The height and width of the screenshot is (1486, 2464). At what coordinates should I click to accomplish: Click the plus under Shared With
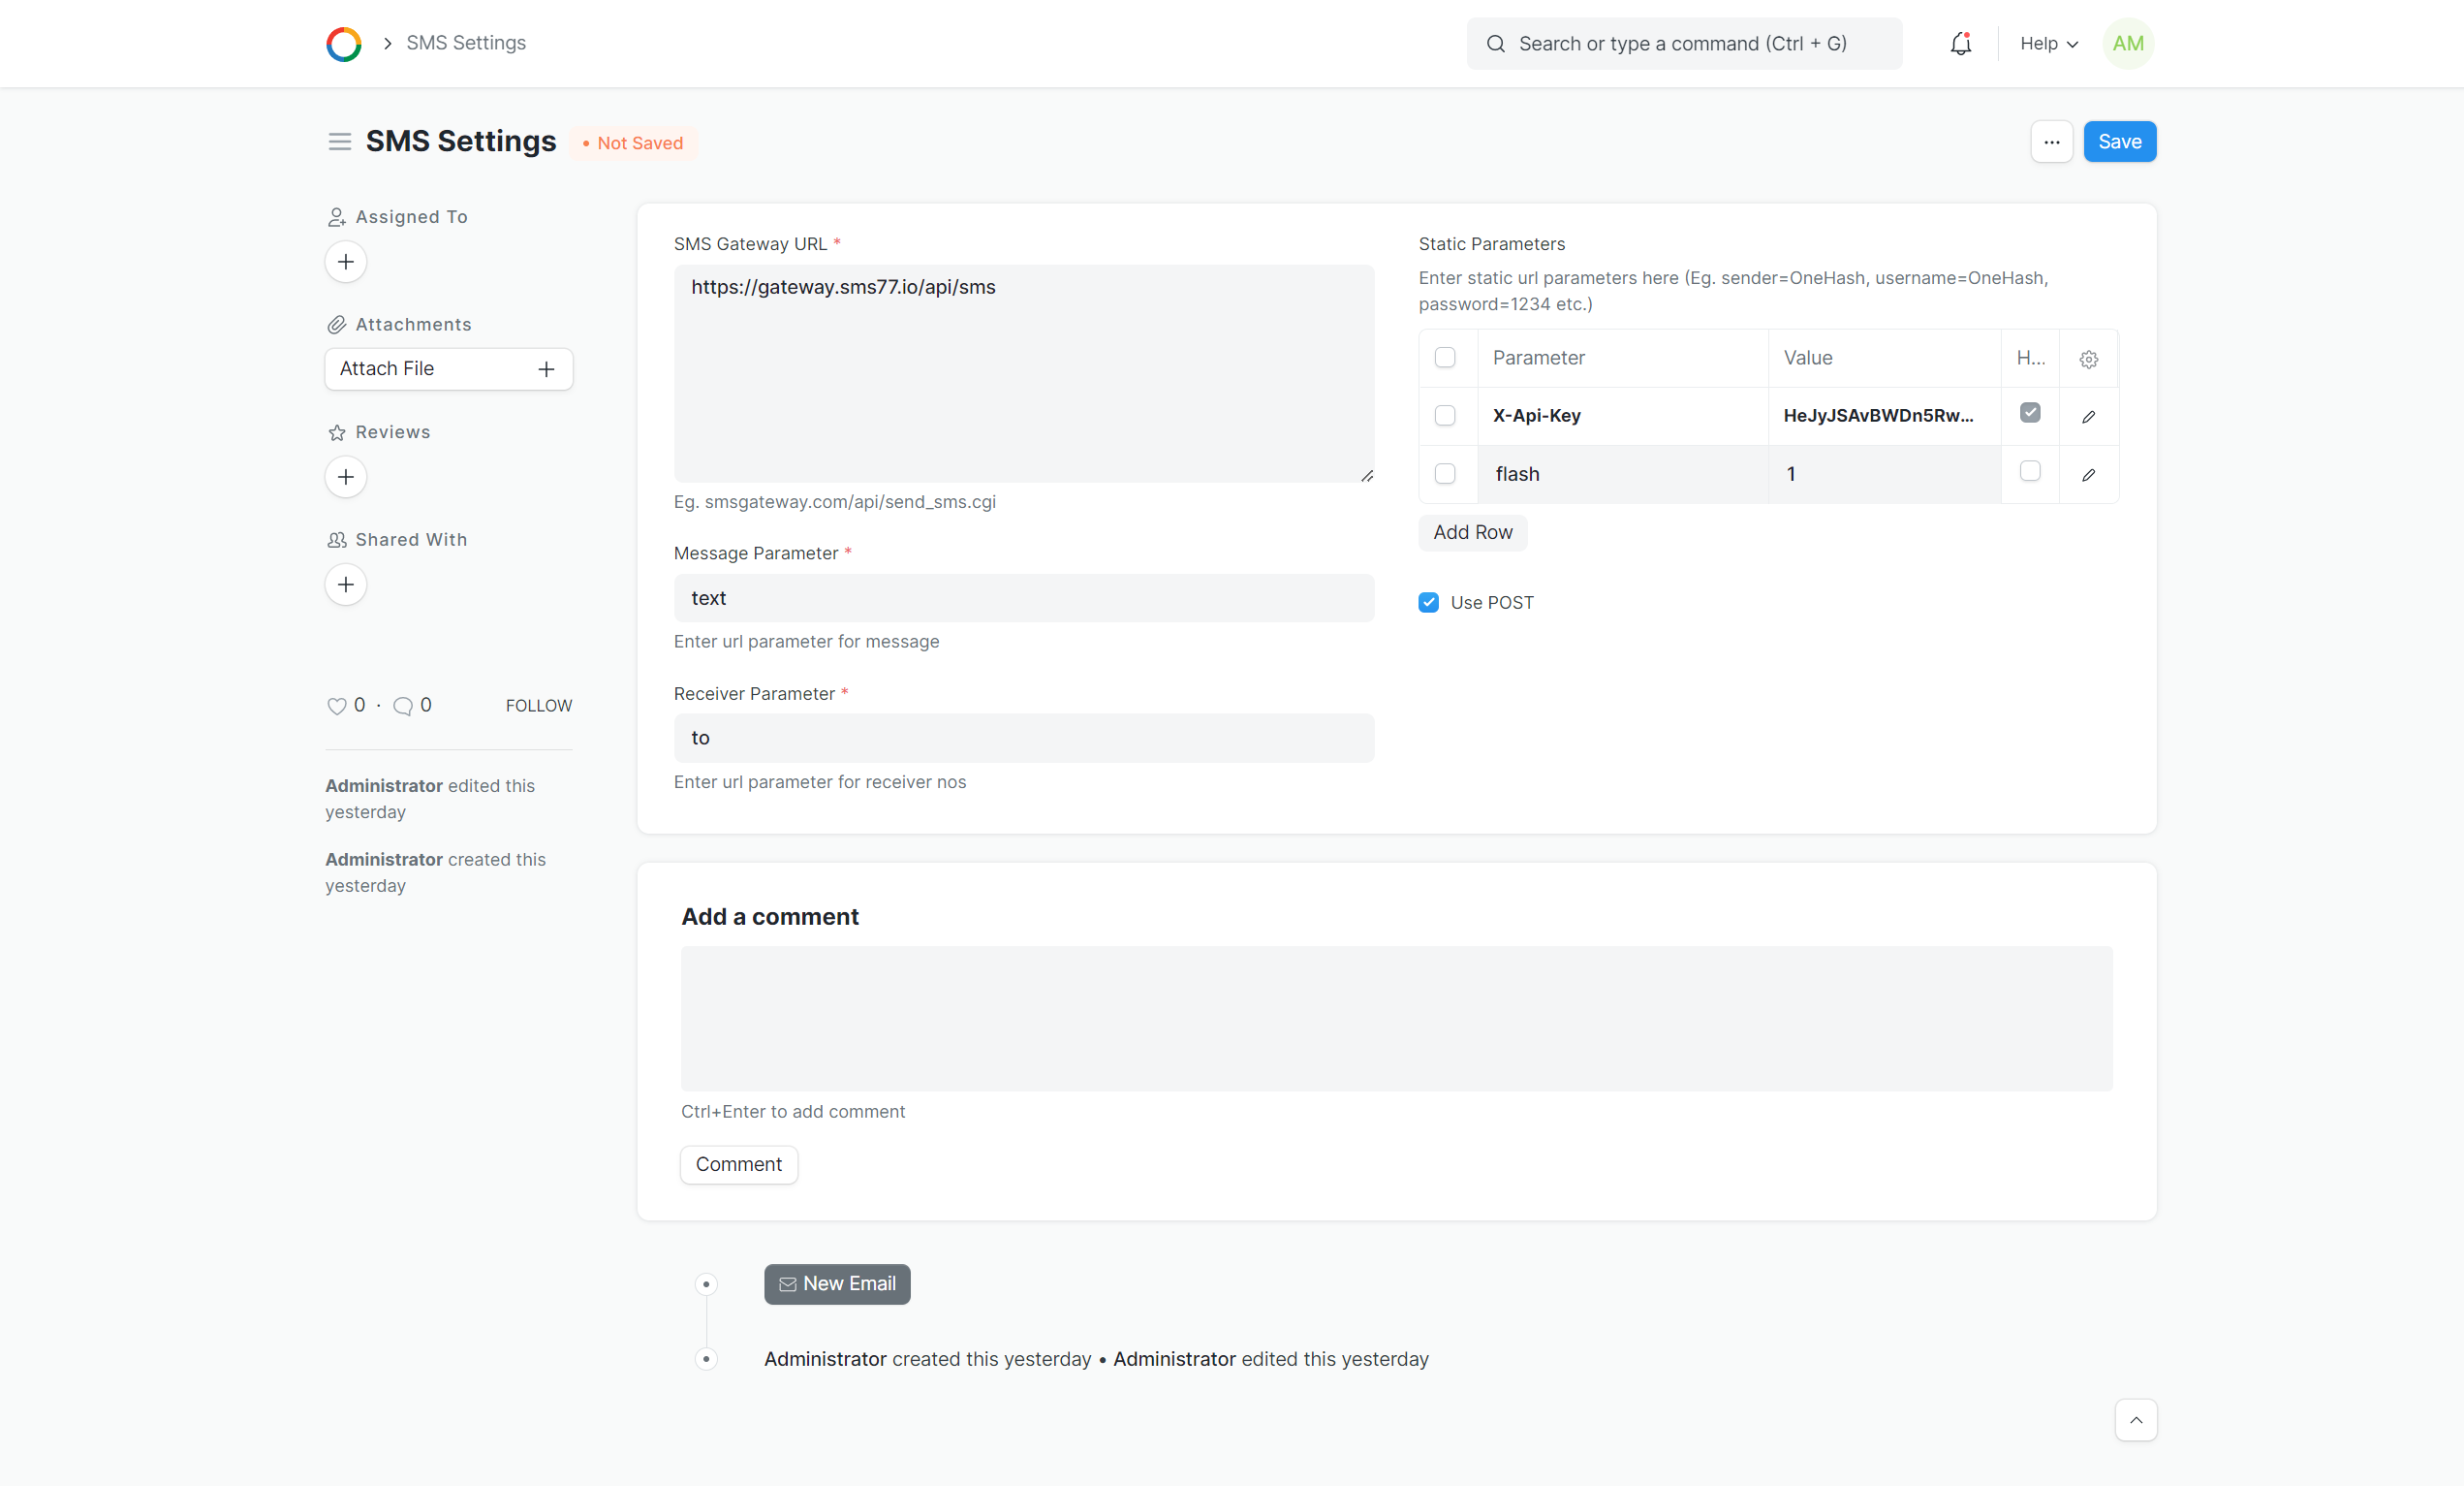tap(346, 585)
